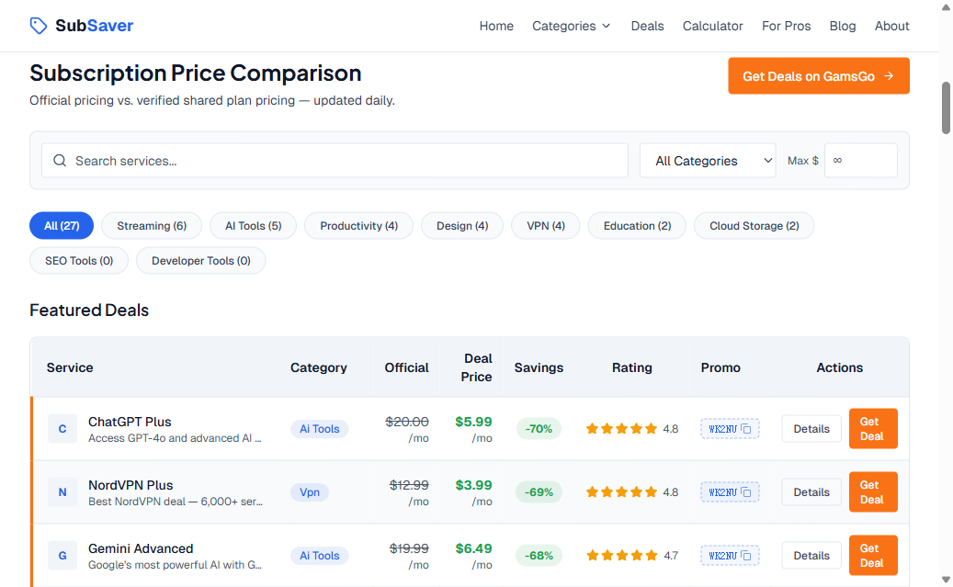Enable the VPN (4) filter chip
This screenshot has height=587, width=953.
546,226
